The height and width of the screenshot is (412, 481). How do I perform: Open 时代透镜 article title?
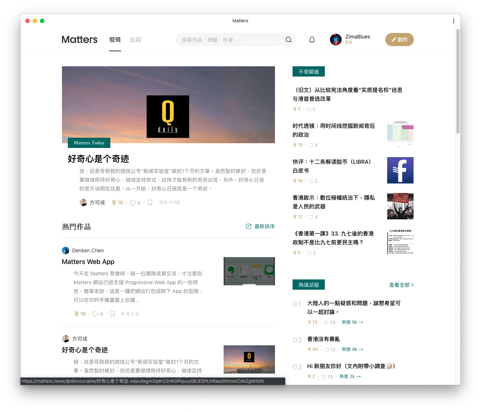coord(334,130)
